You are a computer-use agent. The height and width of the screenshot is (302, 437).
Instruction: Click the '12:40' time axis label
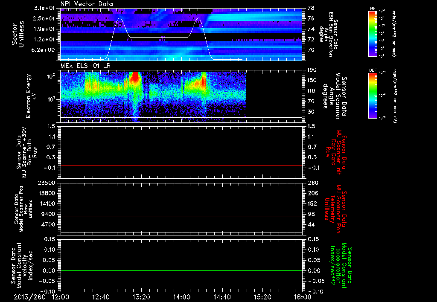[x=101, y=297]
